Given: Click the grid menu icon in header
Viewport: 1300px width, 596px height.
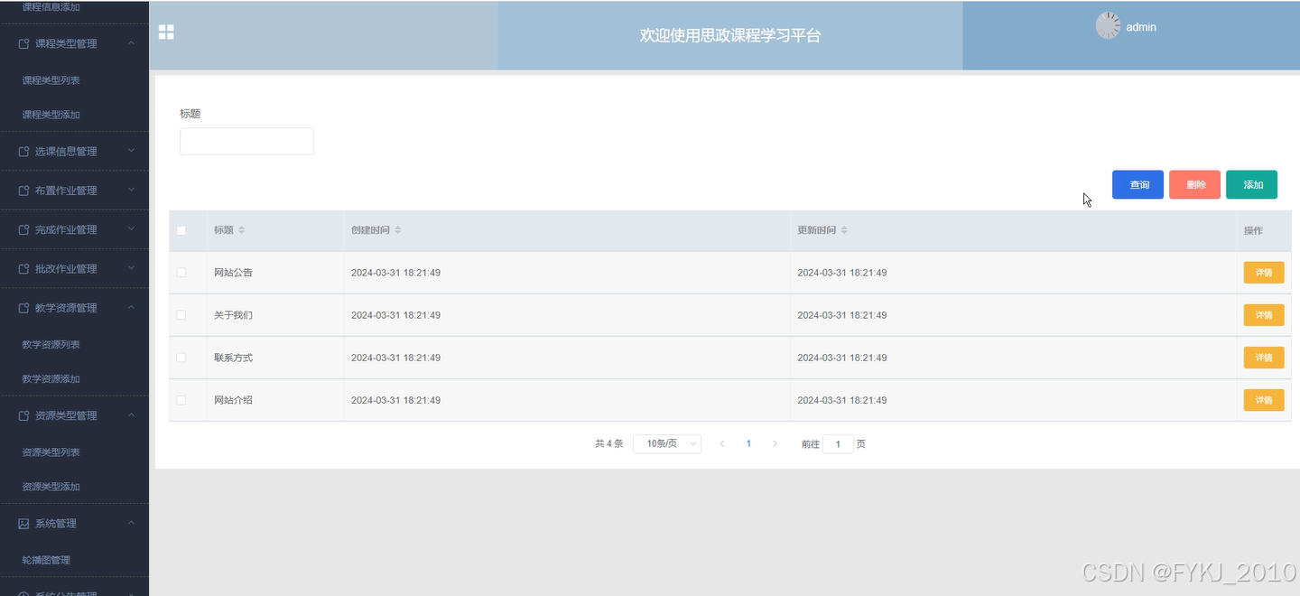Looking at the screenshot, I should [x=166, y=33].
